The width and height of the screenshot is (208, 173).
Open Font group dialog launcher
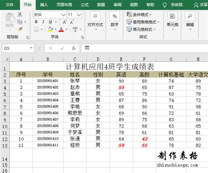click(82, 38)
